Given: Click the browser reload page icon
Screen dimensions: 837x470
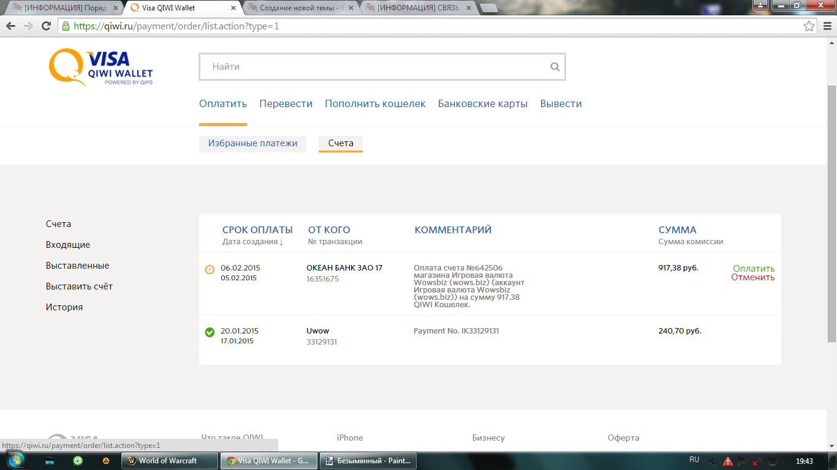Looking at the screenshot, I should click(46, 26).
